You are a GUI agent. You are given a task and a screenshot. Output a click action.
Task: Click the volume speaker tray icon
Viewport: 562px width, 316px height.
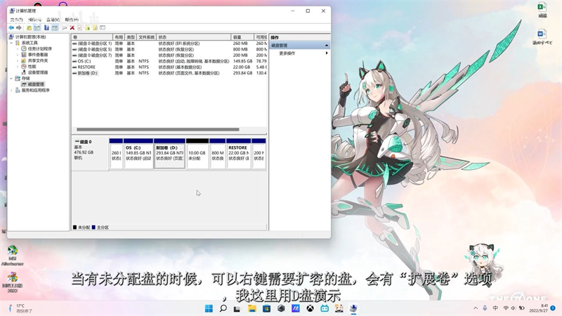[514, 308]
